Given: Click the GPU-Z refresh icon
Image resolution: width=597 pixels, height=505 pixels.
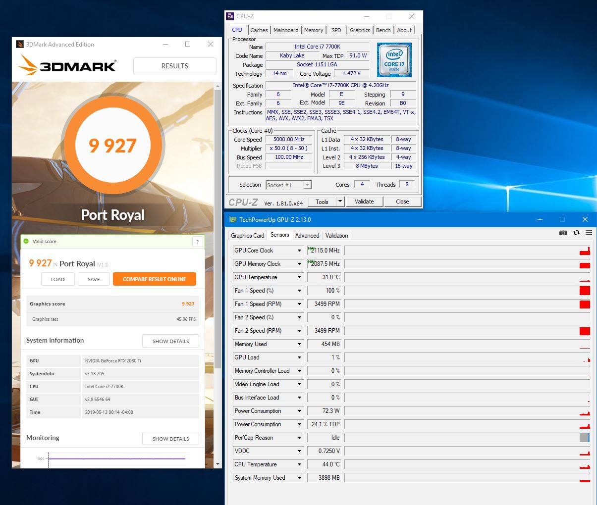Looking at the screenshot, I should coord(576,233).
